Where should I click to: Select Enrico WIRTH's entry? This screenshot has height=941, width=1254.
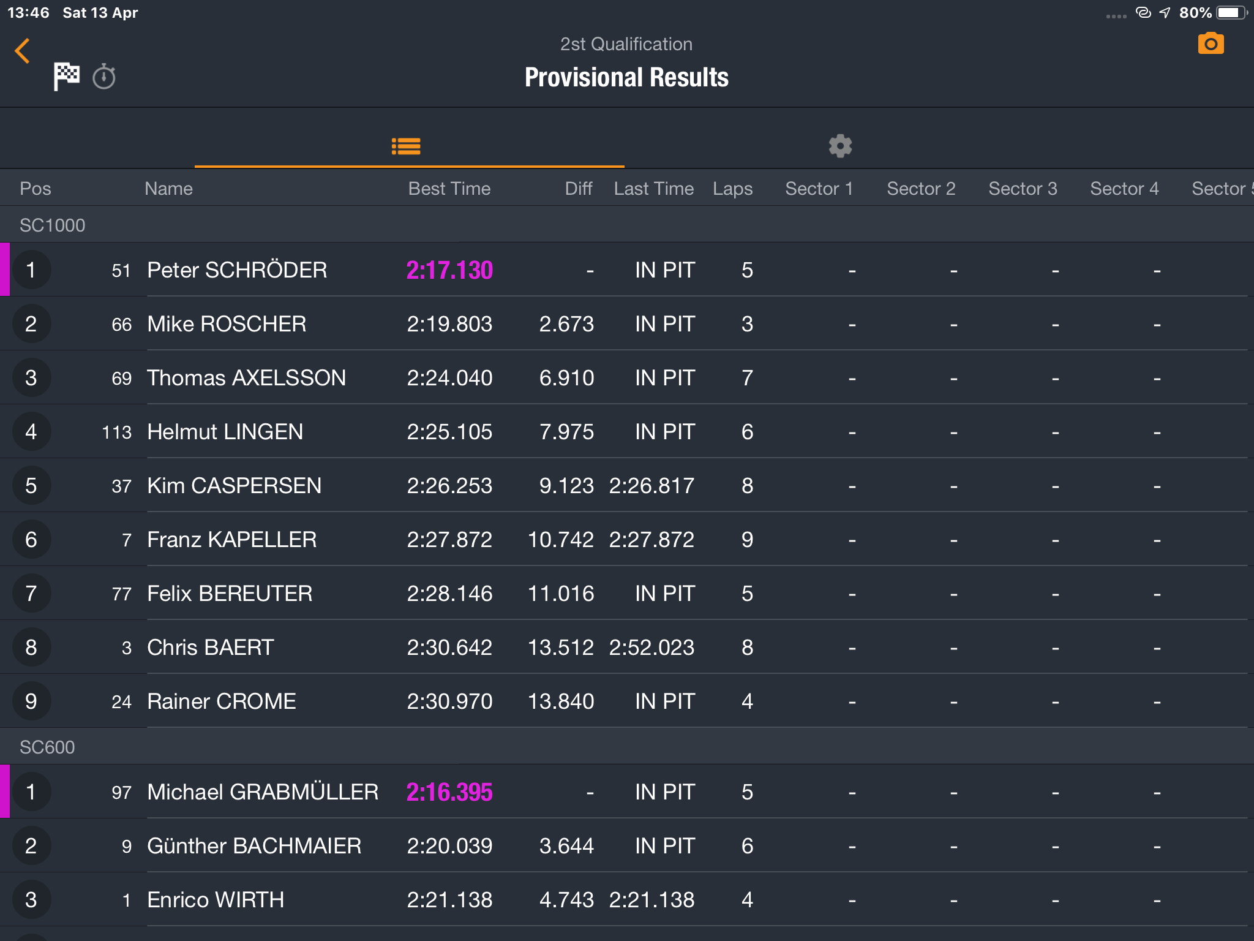click(x=627, y=900)
